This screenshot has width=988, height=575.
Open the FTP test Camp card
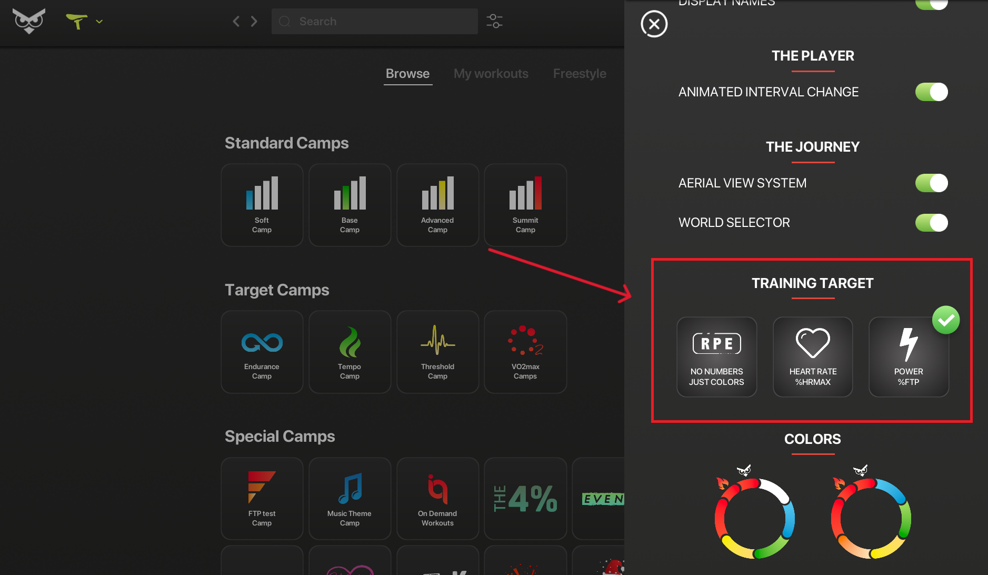262,499
